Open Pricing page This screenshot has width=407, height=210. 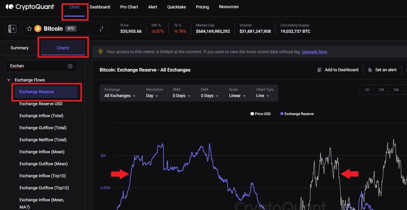(202, 7)
